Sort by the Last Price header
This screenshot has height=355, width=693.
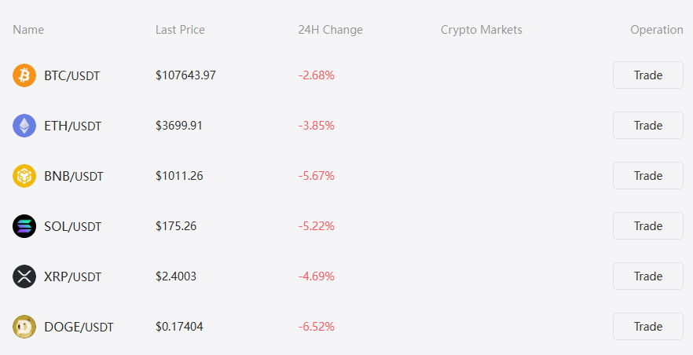coord(180,30)
